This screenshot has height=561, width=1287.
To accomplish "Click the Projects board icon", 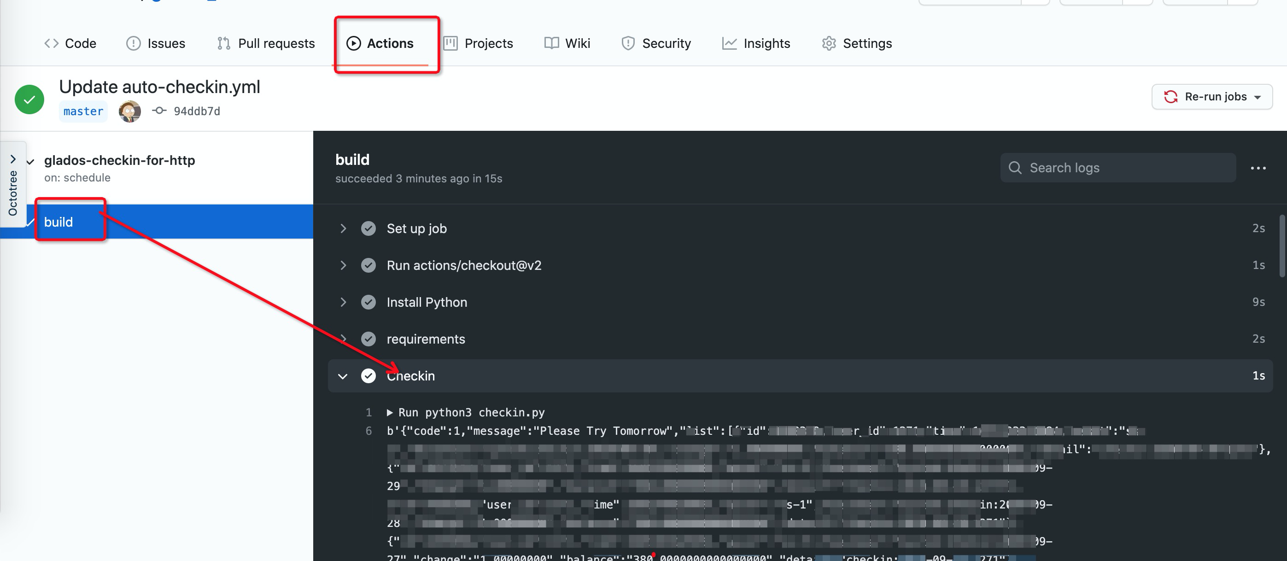I will 451,43.
